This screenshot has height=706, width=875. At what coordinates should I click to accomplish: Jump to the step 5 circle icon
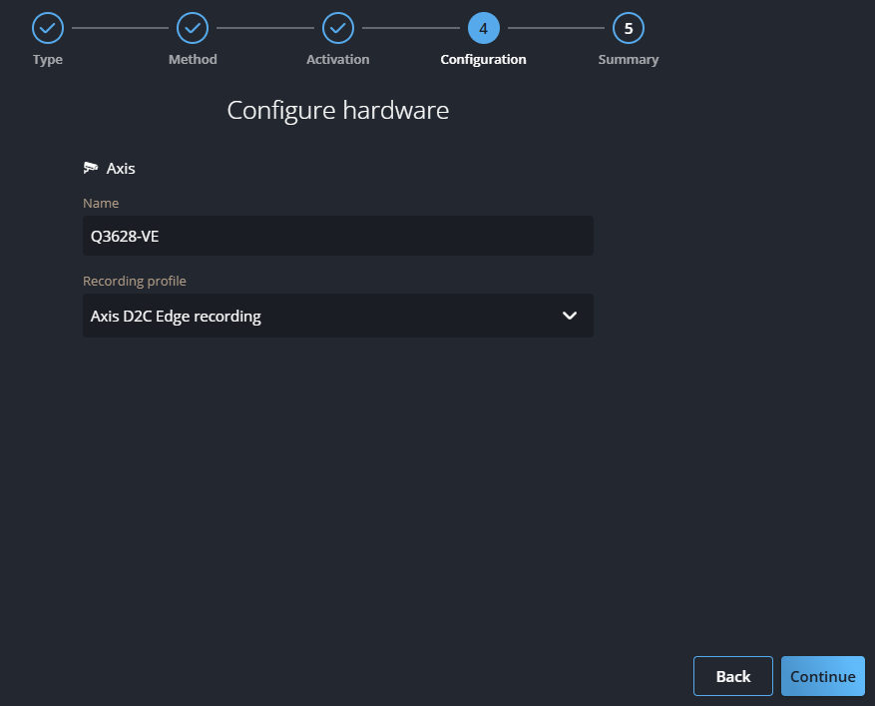629,28
